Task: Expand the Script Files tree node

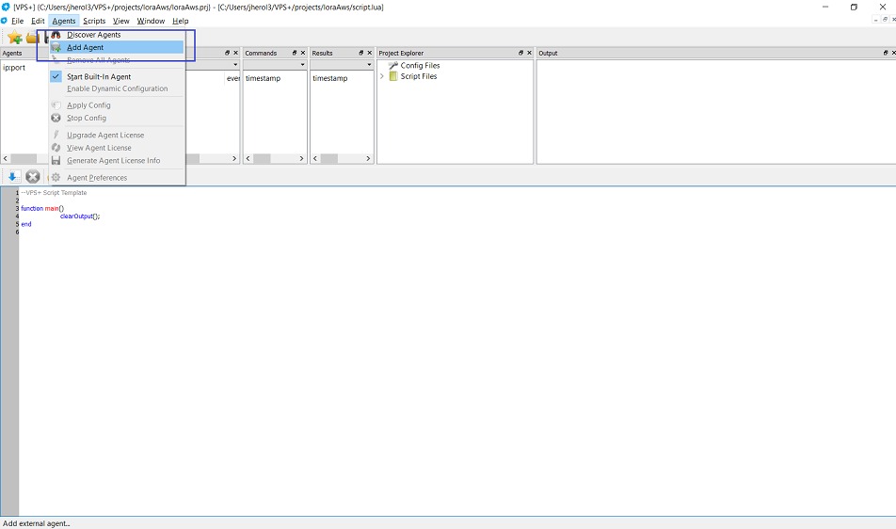Action: (x=382, y=76)
